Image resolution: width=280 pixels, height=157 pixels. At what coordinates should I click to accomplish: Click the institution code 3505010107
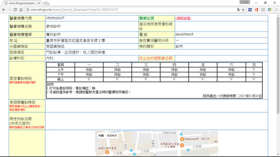[55, 18]
